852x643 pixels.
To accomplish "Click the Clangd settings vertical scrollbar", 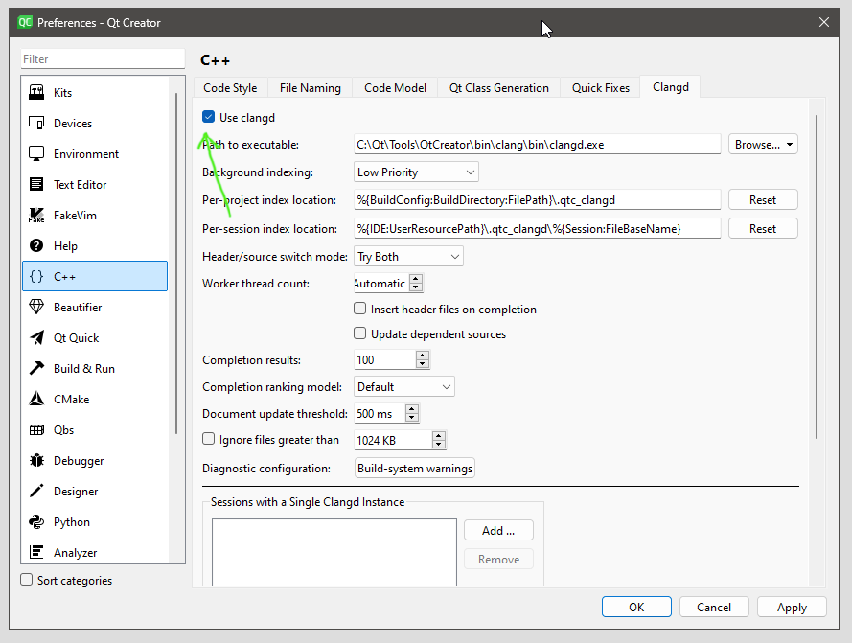I will [817, 276].
